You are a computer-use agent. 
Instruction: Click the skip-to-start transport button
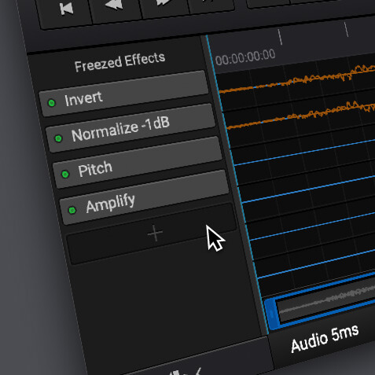pyautogui.click(x=65, y=9)
